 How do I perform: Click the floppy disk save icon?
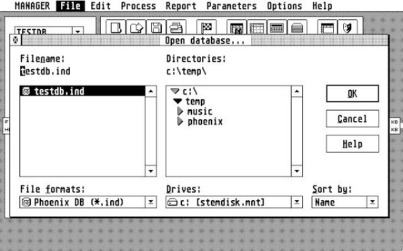pos(156,27)
